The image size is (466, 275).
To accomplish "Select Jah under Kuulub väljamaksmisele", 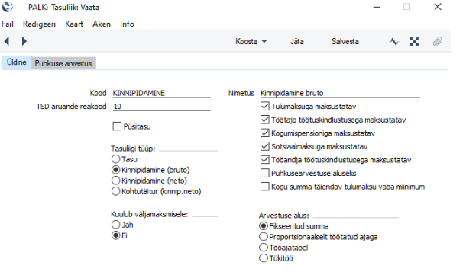I will coord(115,225).
